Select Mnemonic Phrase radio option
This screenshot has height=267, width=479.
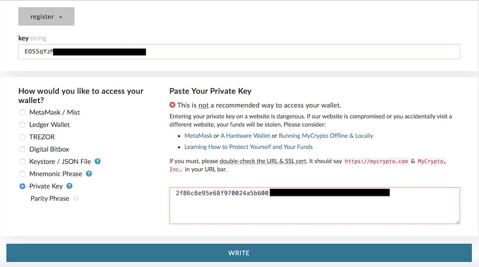(x=22, y=174)
